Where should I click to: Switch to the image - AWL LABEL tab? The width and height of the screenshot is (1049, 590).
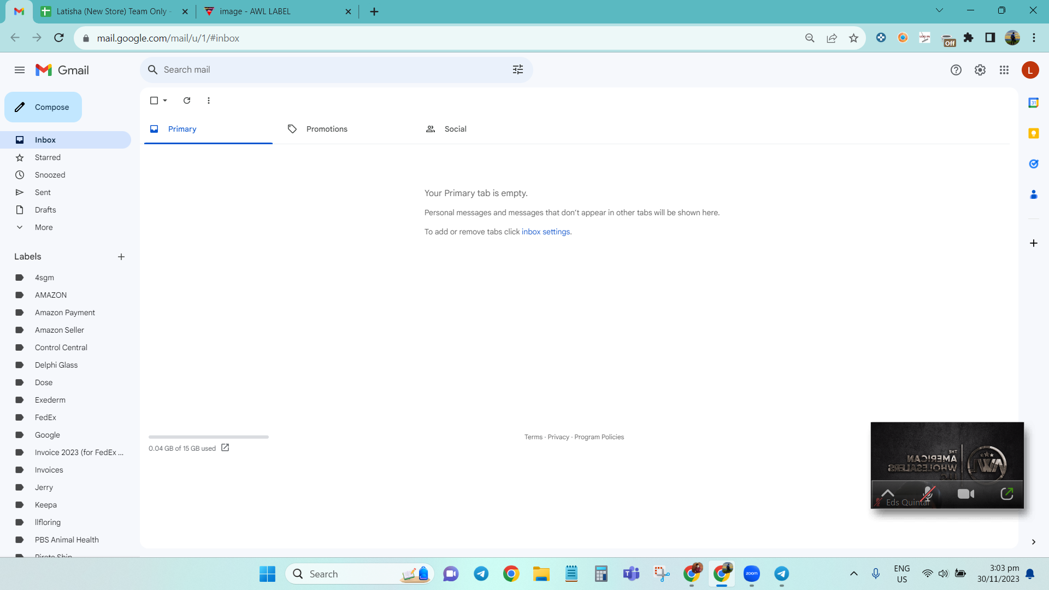point(278,11)
